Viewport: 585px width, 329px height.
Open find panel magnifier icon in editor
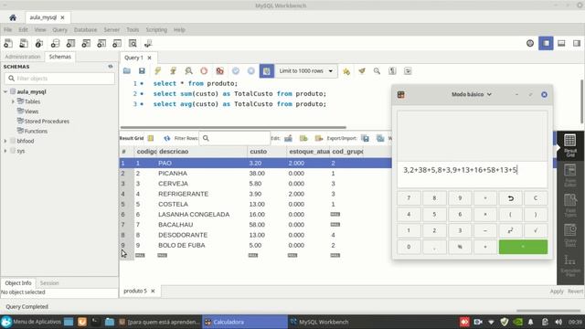377,71
